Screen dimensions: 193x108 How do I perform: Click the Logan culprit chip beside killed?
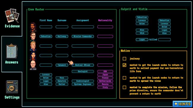point(142,40)
